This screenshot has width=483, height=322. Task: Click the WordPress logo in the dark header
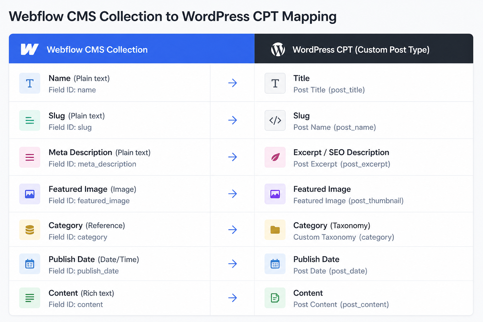tap(278, 49)
